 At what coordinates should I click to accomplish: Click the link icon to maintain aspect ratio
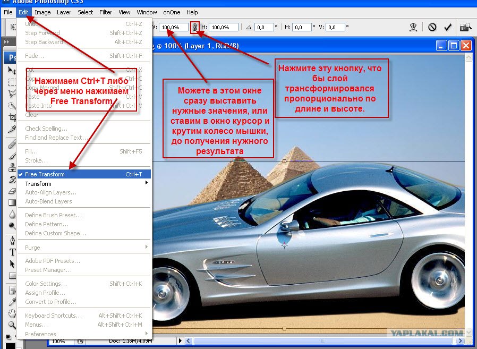click(x=195, y=28)
